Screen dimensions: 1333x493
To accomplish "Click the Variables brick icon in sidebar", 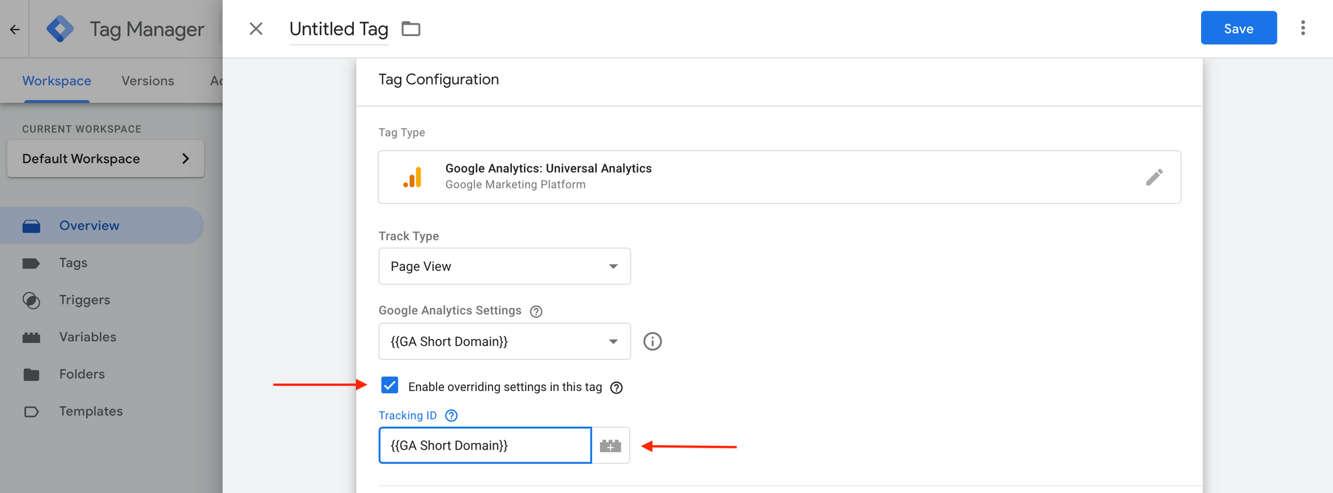I will pos(31,338).
